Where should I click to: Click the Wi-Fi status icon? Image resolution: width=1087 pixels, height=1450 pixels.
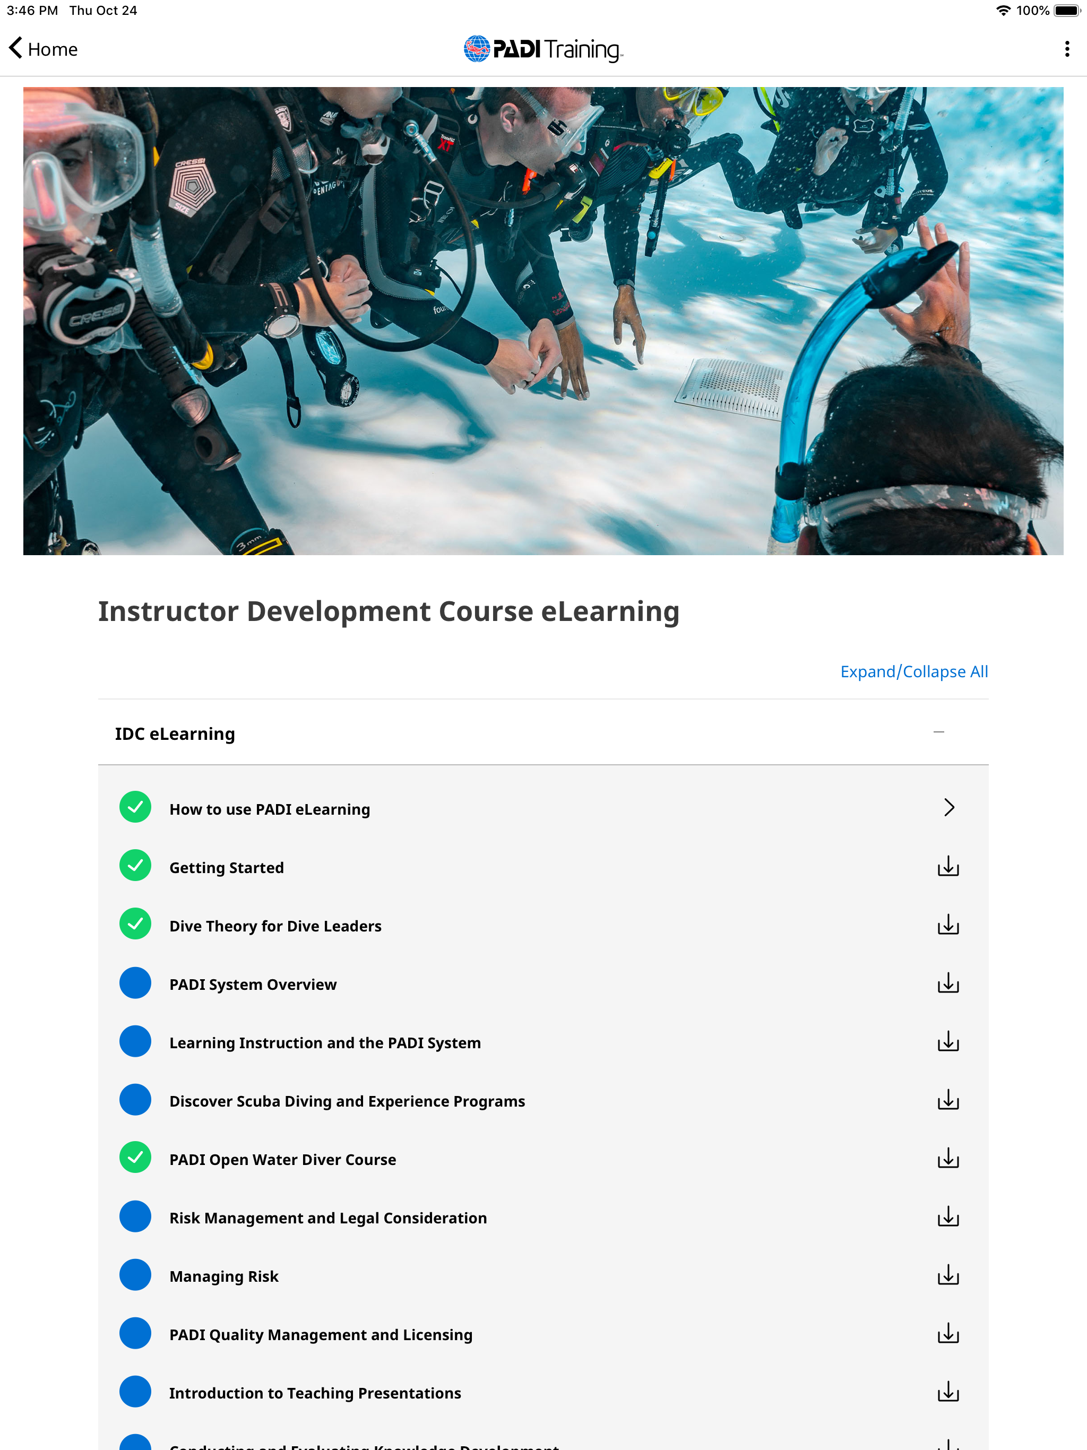[x=1003, y=11]
